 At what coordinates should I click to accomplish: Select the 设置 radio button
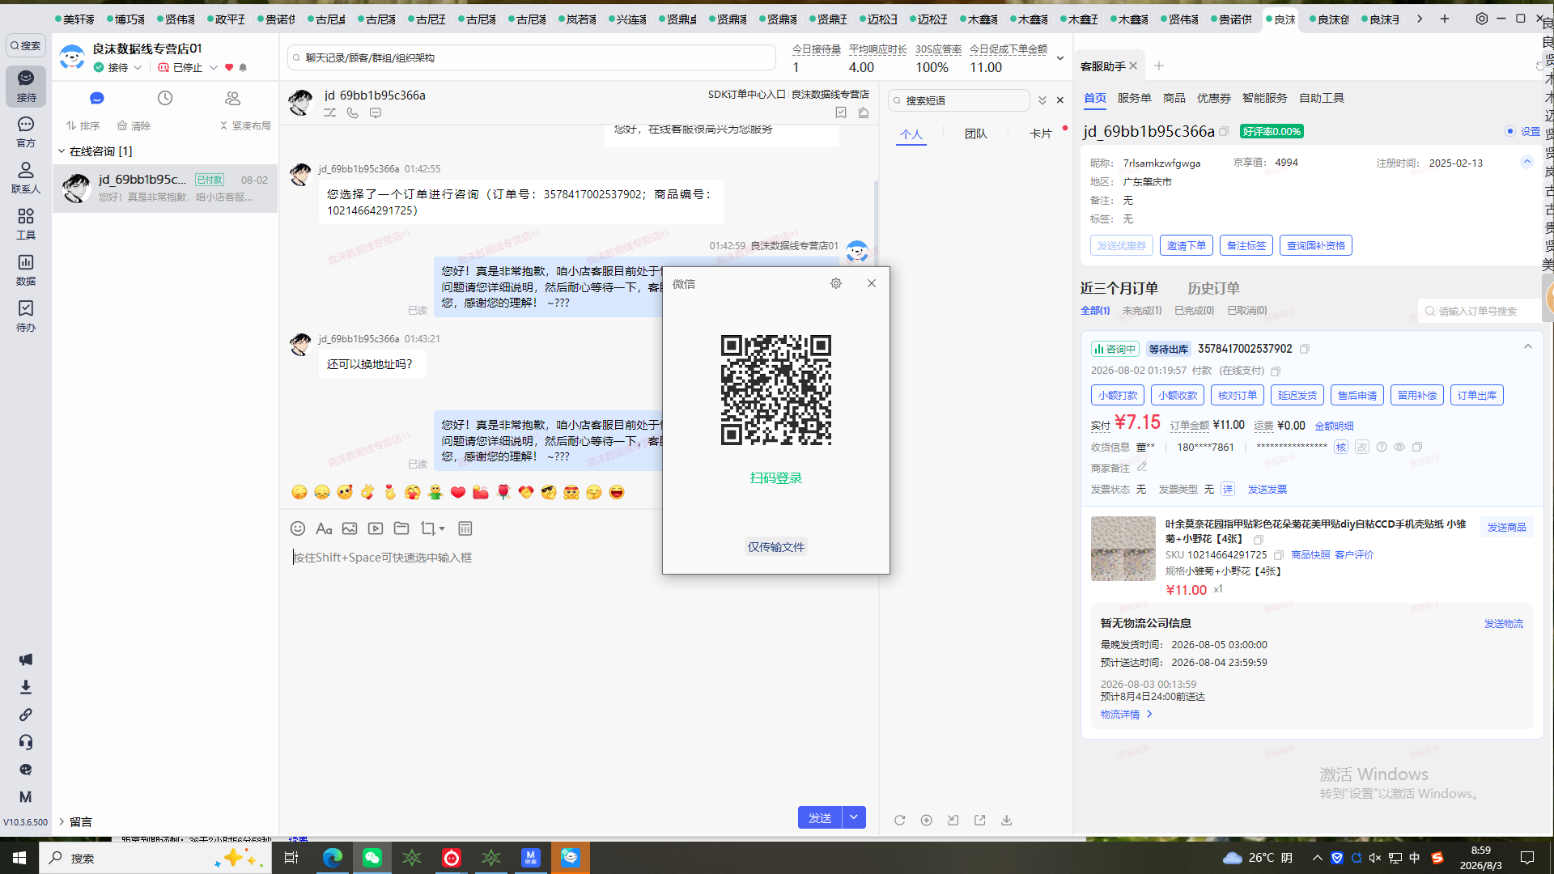[x=1510, y=131]
